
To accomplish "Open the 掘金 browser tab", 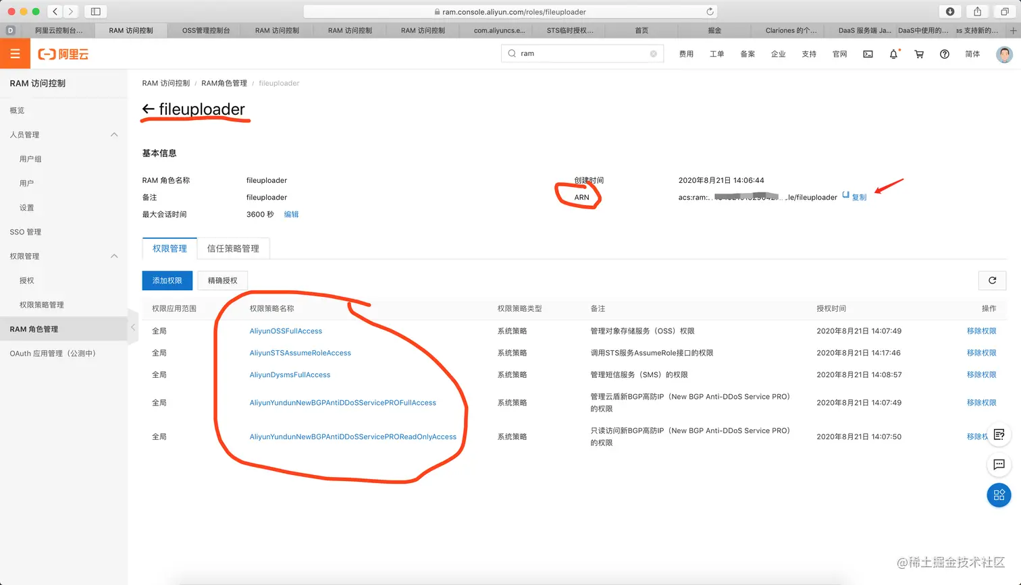I will click(714, 30).
